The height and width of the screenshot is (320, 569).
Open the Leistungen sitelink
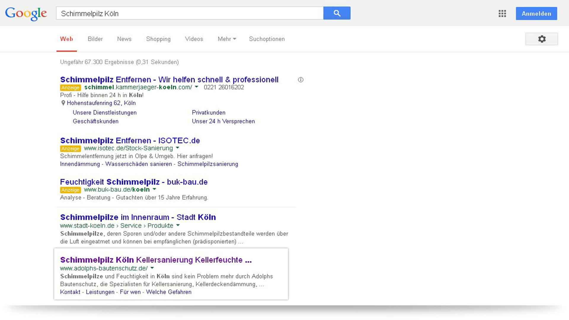point(100,292)
